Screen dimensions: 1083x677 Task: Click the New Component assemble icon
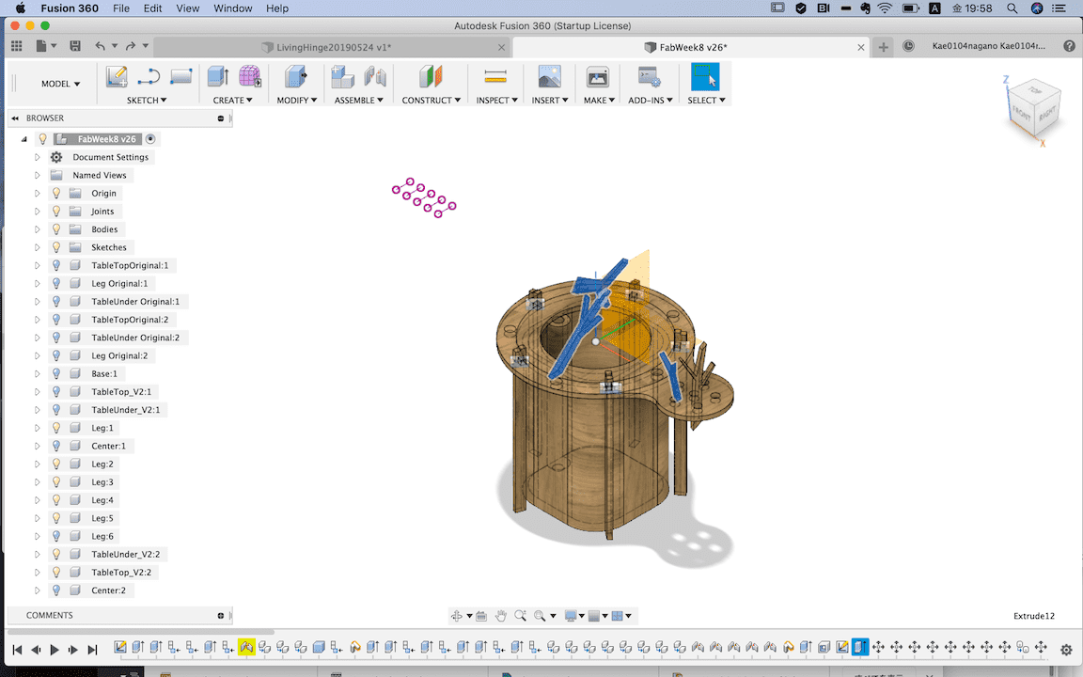pos(342,77)
